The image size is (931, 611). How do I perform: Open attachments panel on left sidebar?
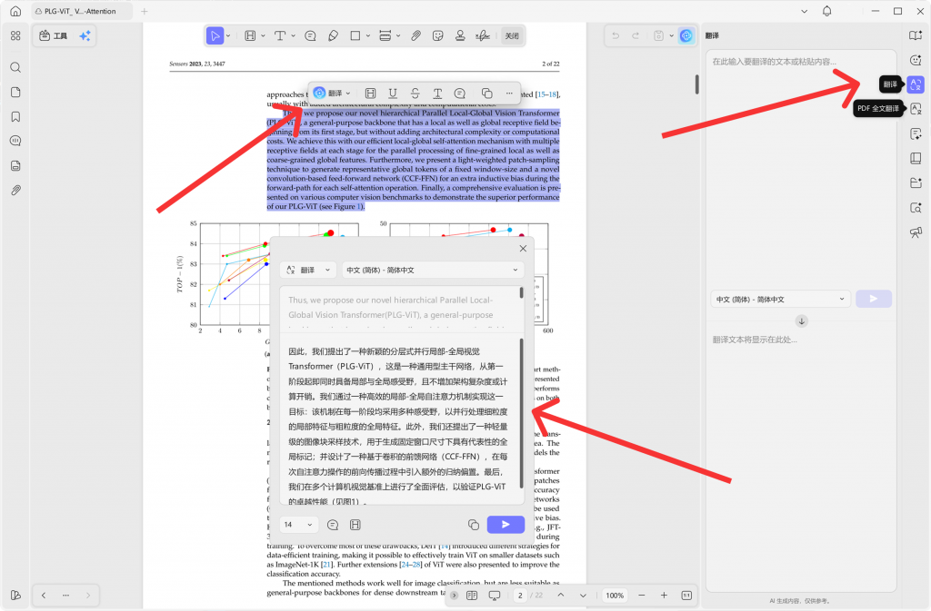click(x=15, y=191)
